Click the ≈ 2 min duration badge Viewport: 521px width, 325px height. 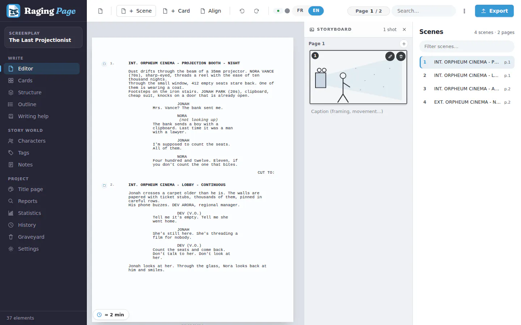(111, 315)
